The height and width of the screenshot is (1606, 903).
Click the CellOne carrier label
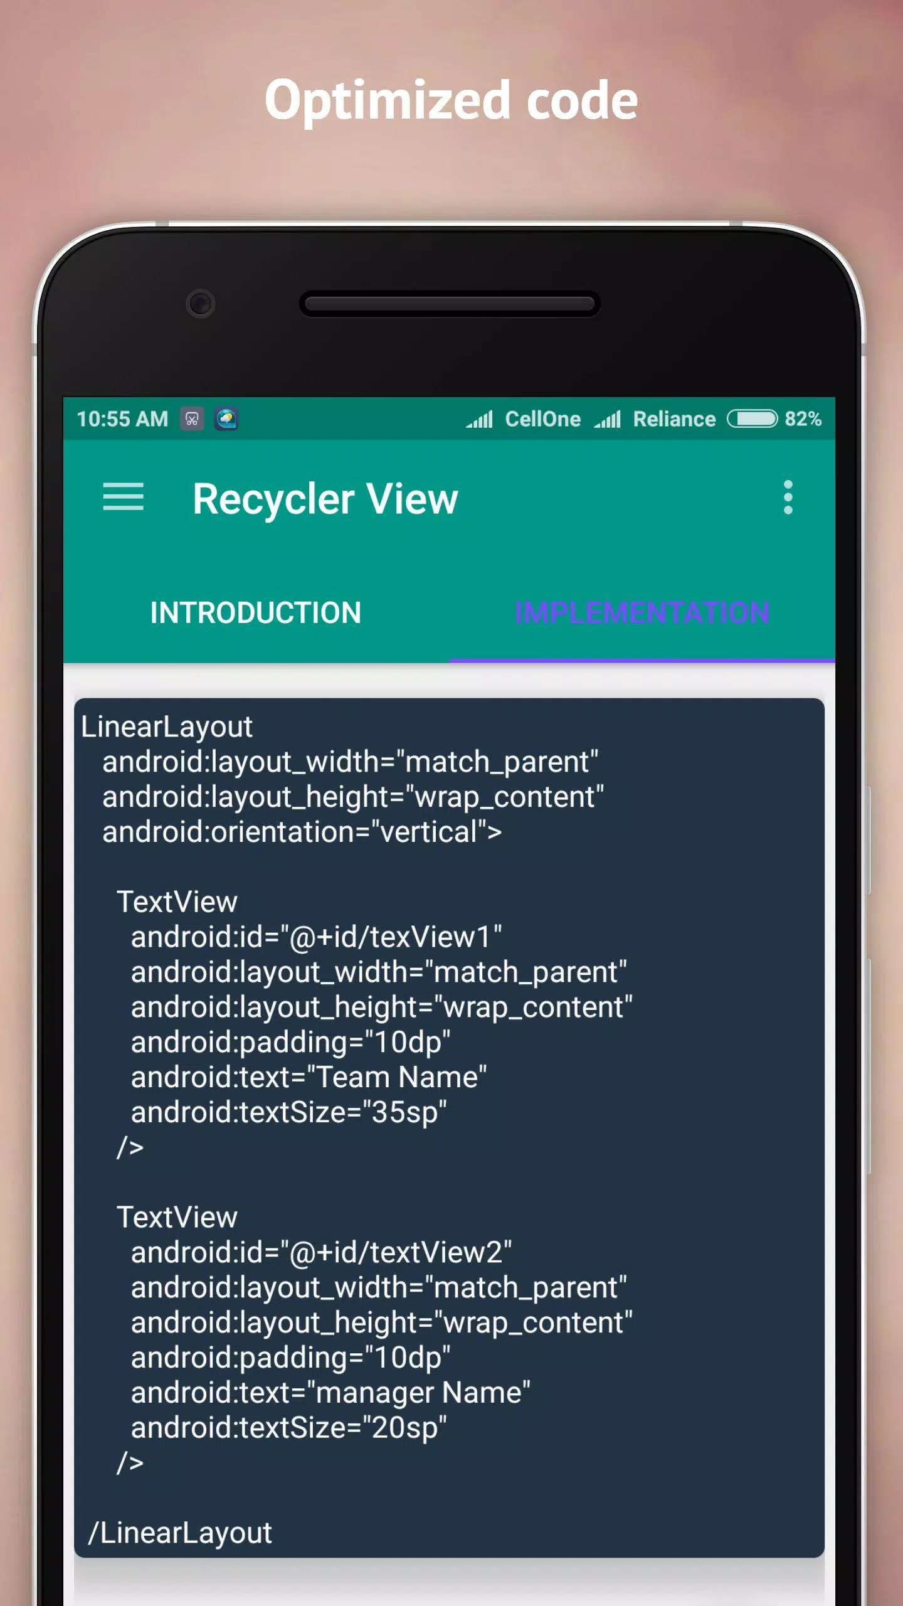(543, 419)
